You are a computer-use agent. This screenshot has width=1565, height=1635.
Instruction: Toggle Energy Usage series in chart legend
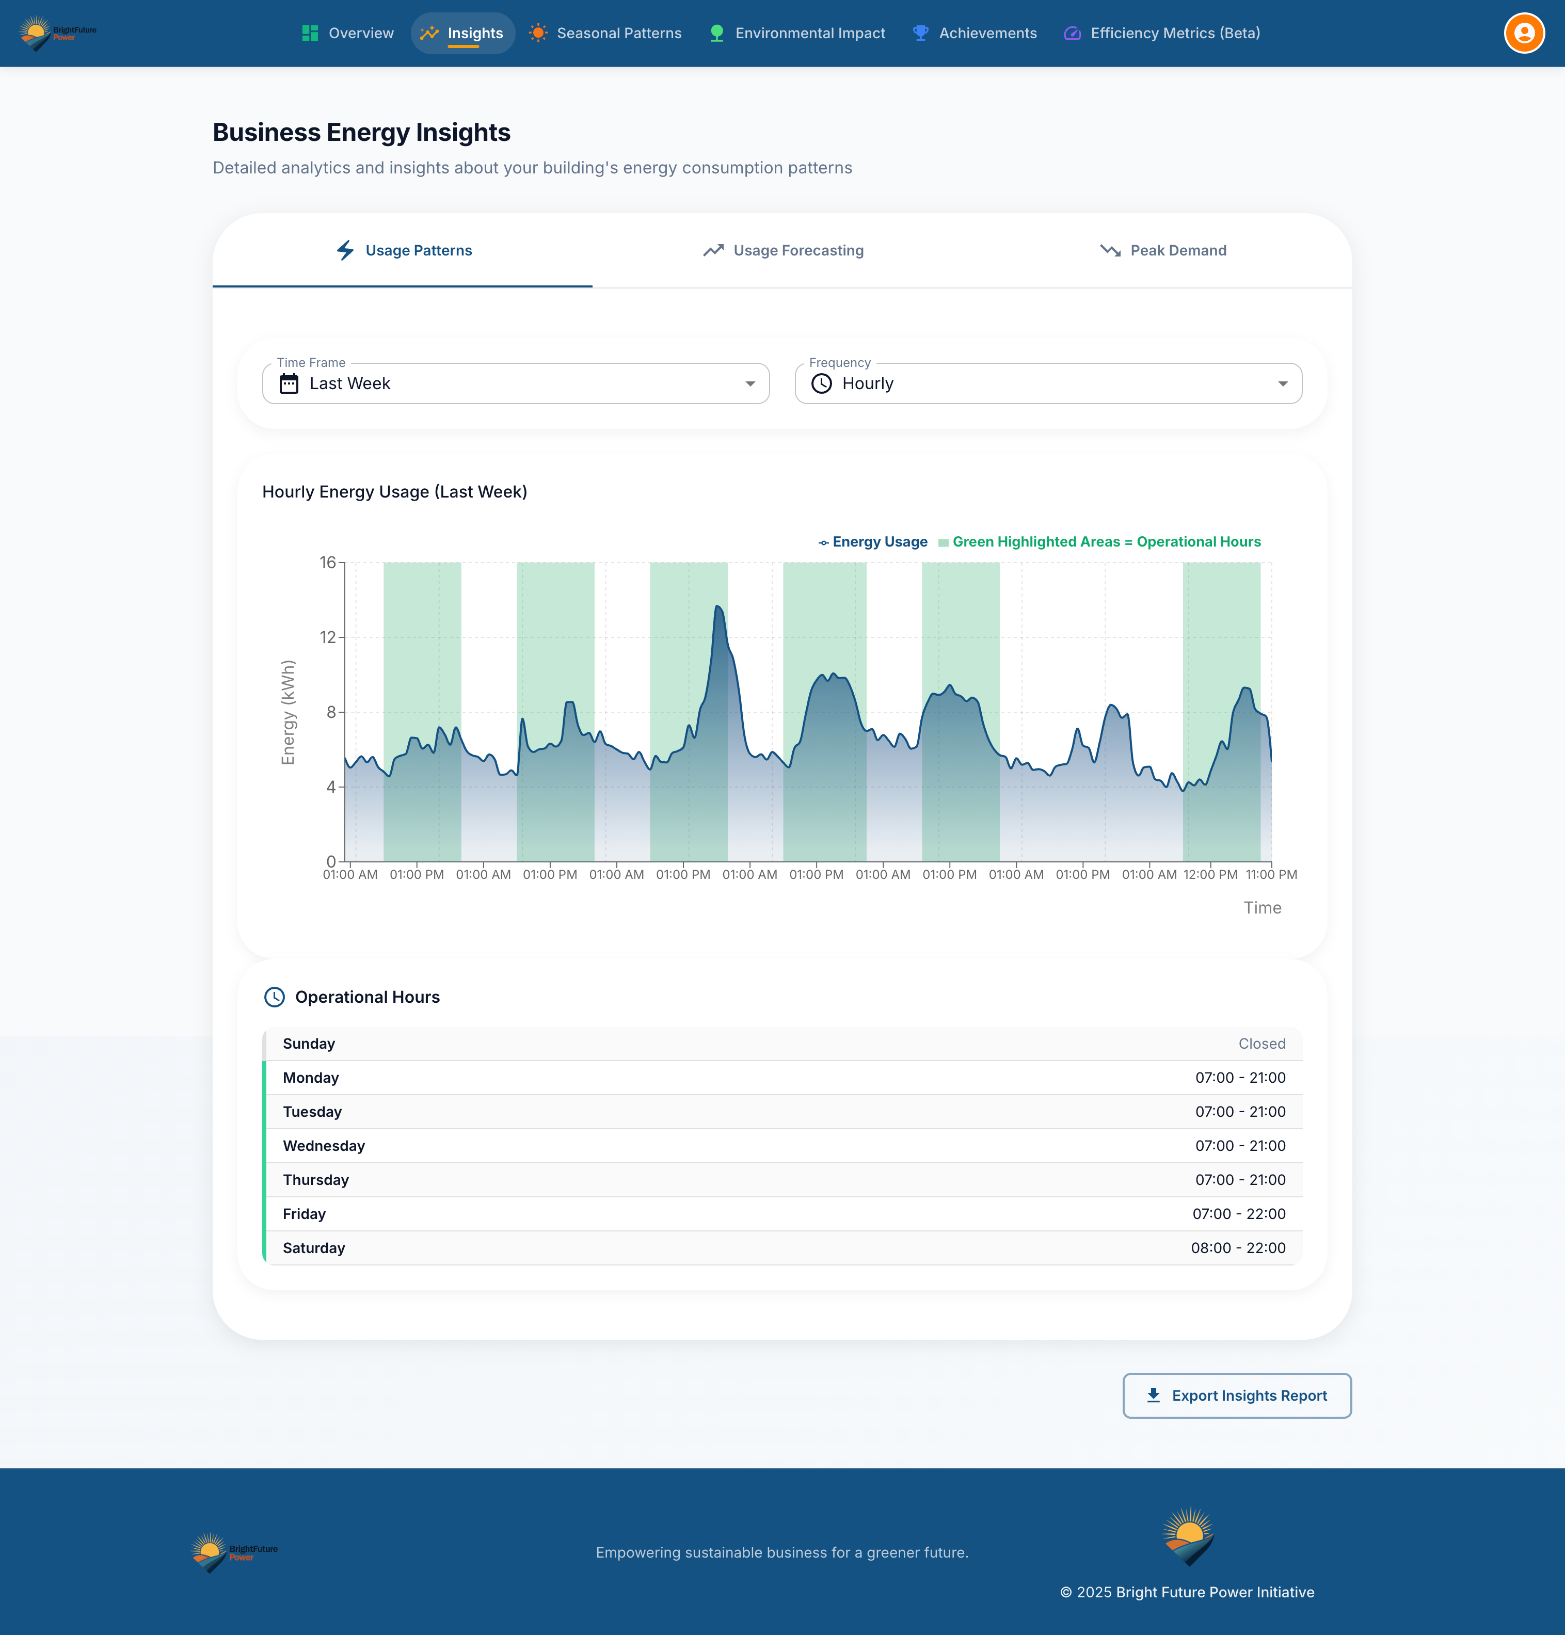coord(873,542)
